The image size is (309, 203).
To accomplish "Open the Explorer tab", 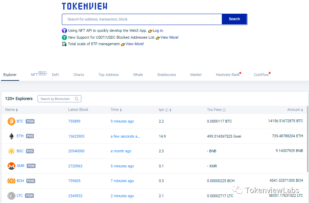I will (10, 75).
